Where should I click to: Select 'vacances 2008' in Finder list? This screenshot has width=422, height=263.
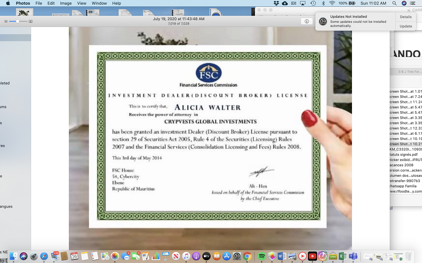402,165
